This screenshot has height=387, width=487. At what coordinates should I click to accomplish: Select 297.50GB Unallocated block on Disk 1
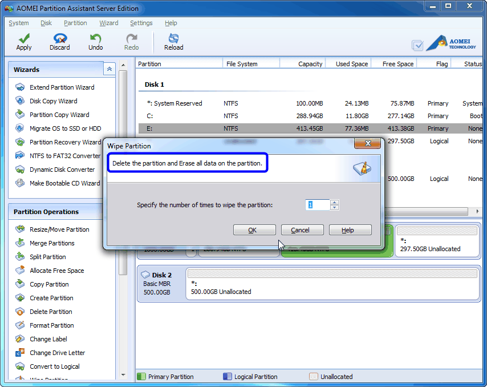[x=437, y=241]
